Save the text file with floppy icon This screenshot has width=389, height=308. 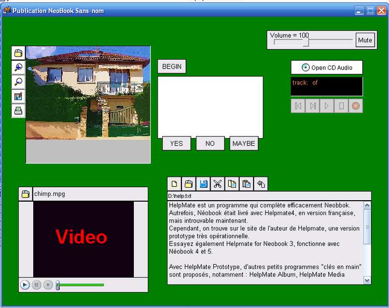coord(203,184)
